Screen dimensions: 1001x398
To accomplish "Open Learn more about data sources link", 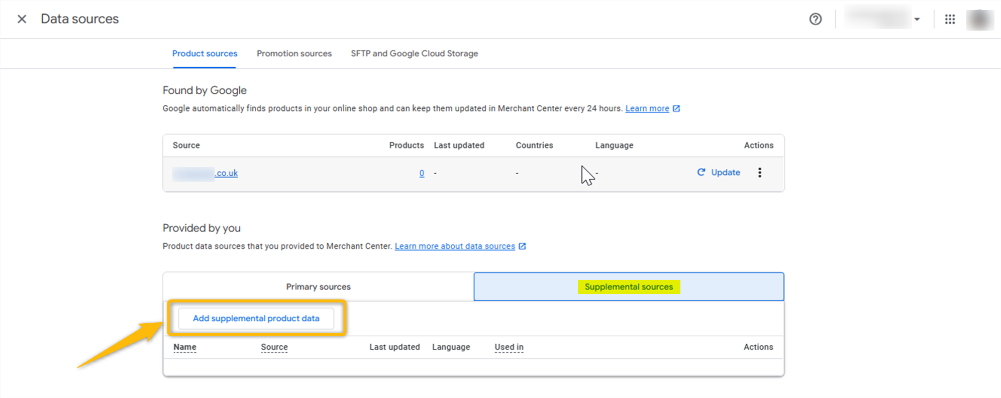I will tap(454, 246).
